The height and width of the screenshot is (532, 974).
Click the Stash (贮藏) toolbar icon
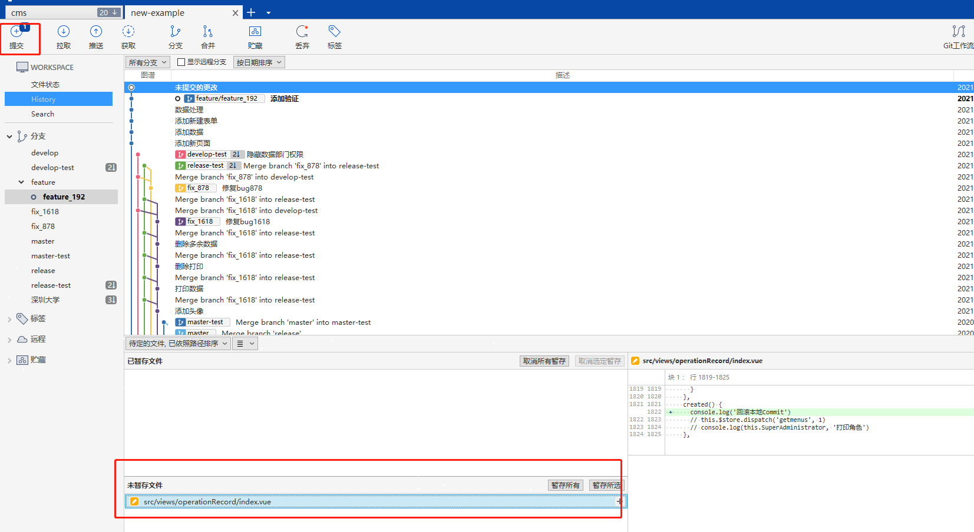click(x=255, y=36)
